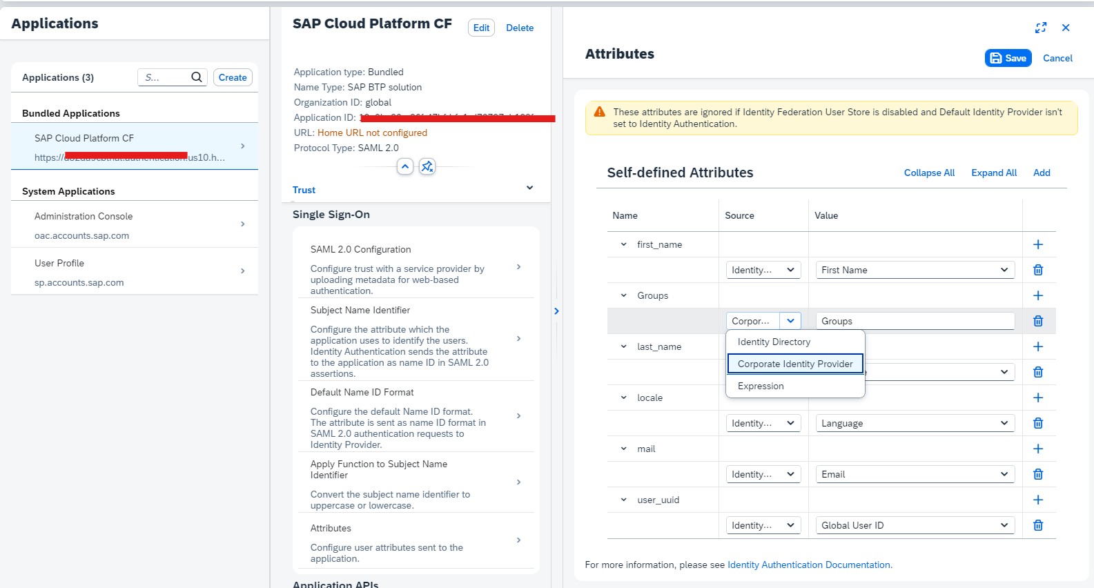Open Identity Authentication Documentation link

point(809,565)
